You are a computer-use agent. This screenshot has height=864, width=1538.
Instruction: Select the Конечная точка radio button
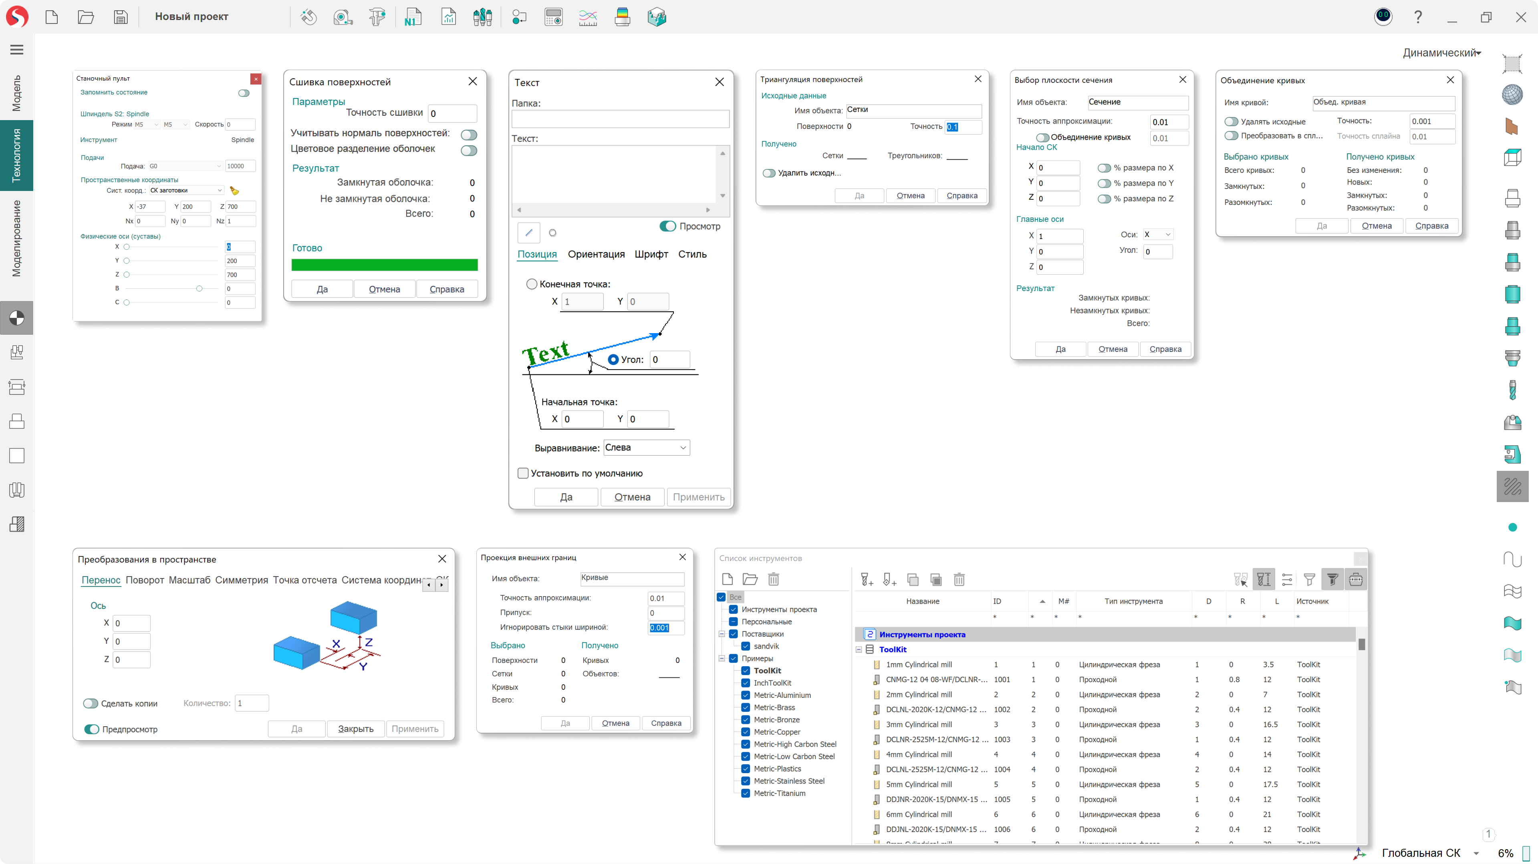[531, 284]
